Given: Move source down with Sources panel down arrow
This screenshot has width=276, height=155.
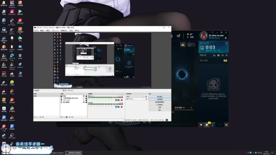Looking at the screenshot, I should (x=72, y=117).
